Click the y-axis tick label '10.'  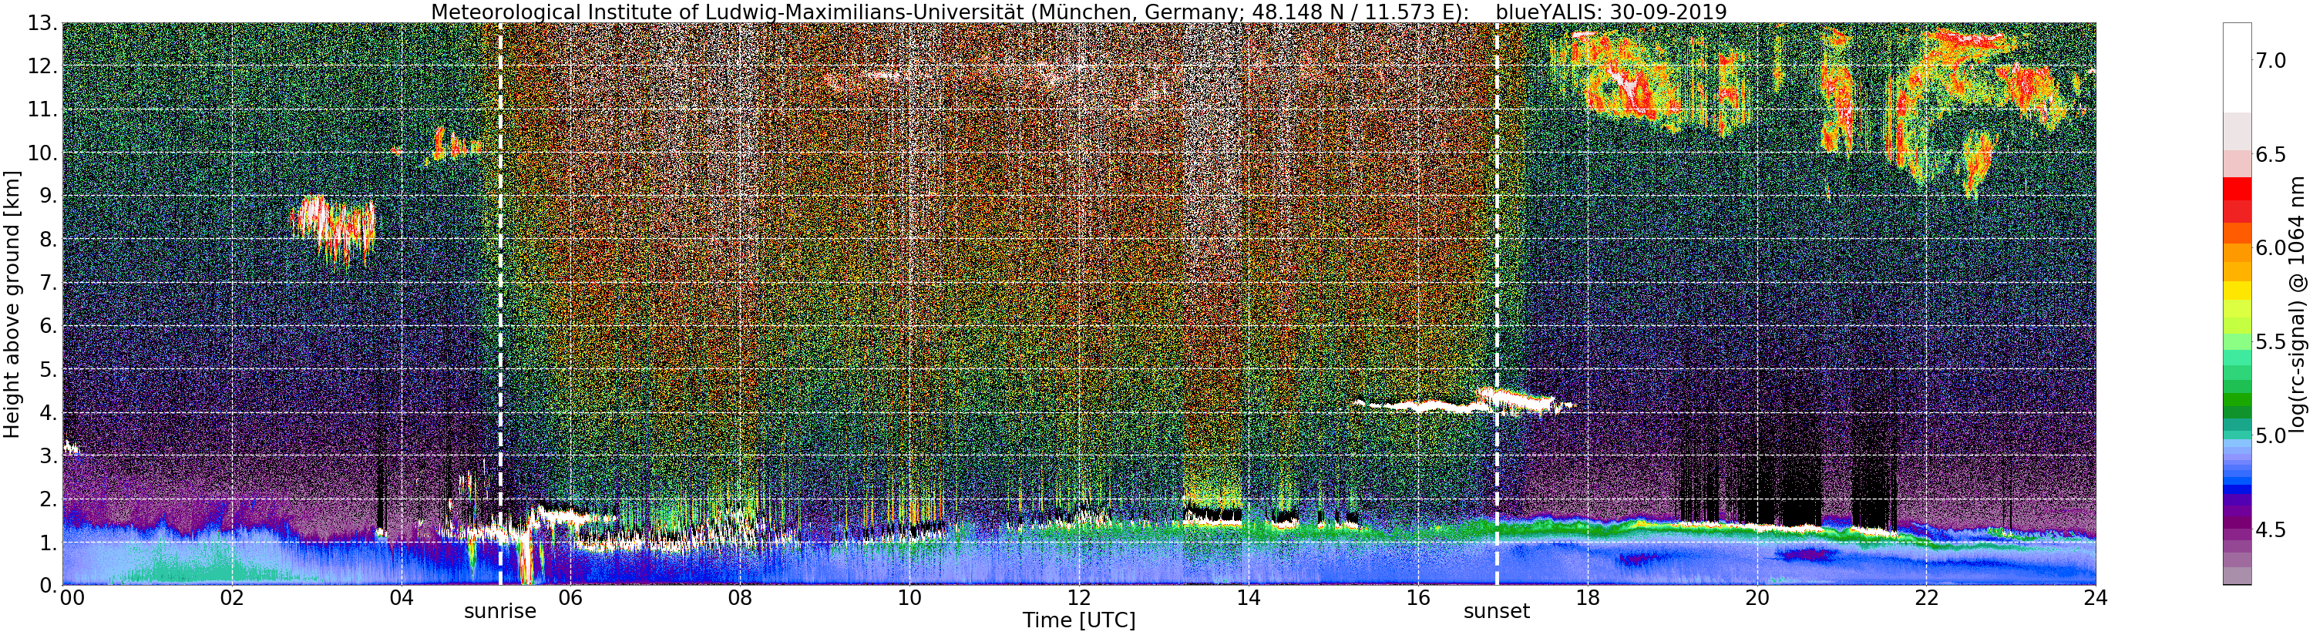[42, 153]
